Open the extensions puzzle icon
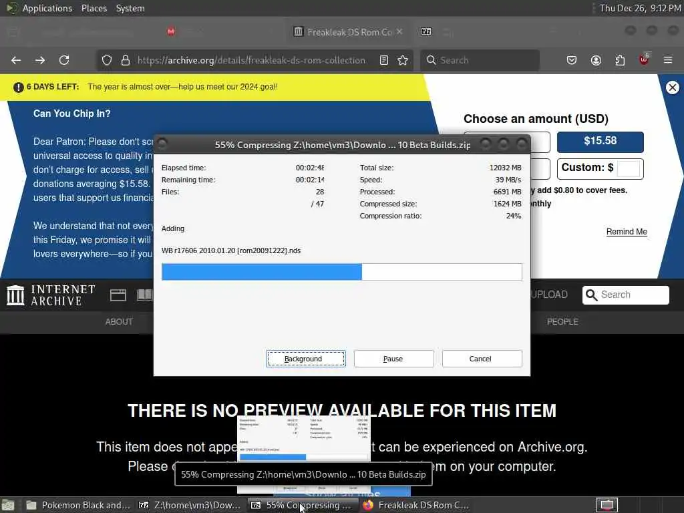Image resolution: width=684 pixels, height=513 pixels. tap(620, 60)
